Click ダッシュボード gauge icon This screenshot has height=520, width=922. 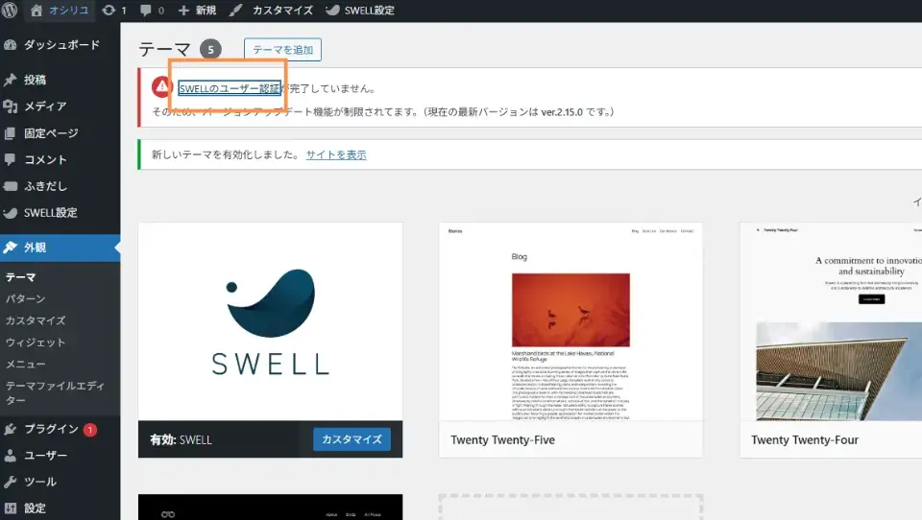(10, 45)
